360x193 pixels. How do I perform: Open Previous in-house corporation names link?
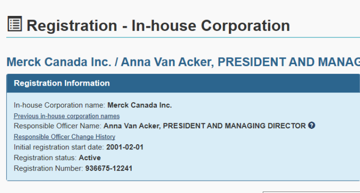click(x=66, y=116)
